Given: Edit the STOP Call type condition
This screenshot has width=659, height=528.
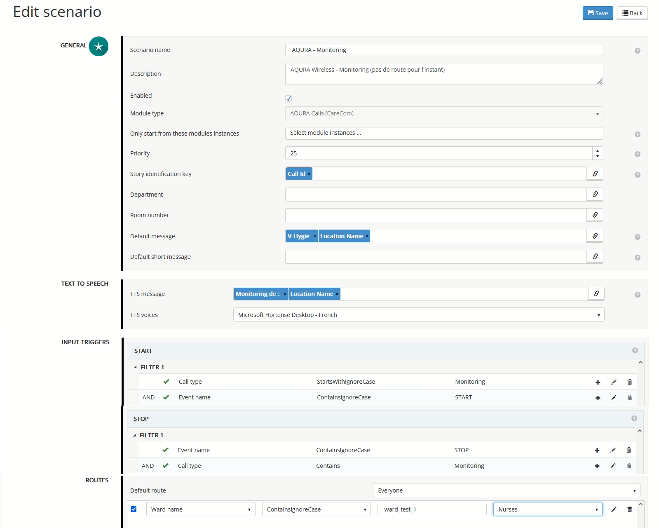Looking at the screenshot, I should (613, 466).
